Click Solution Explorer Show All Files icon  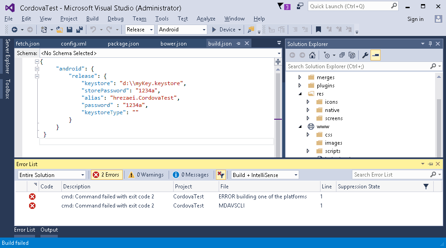coord(352,55)
